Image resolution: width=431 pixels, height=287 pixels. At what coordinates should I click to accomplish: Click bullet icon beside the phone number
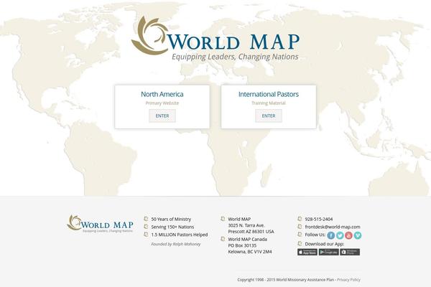pyautogui.click(x=300, y=219)
